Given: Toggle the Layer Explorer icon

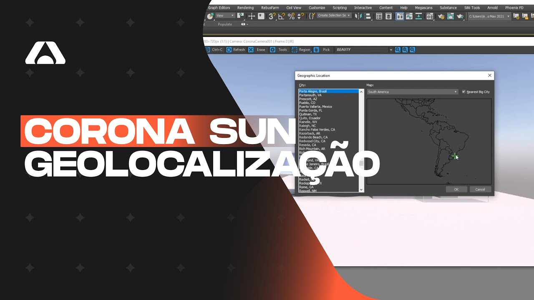Looking at the screenshot, I should 388,16.
